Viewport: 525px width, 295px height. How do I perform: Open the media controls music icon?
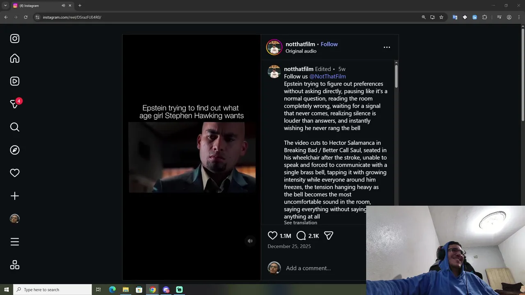499,17
